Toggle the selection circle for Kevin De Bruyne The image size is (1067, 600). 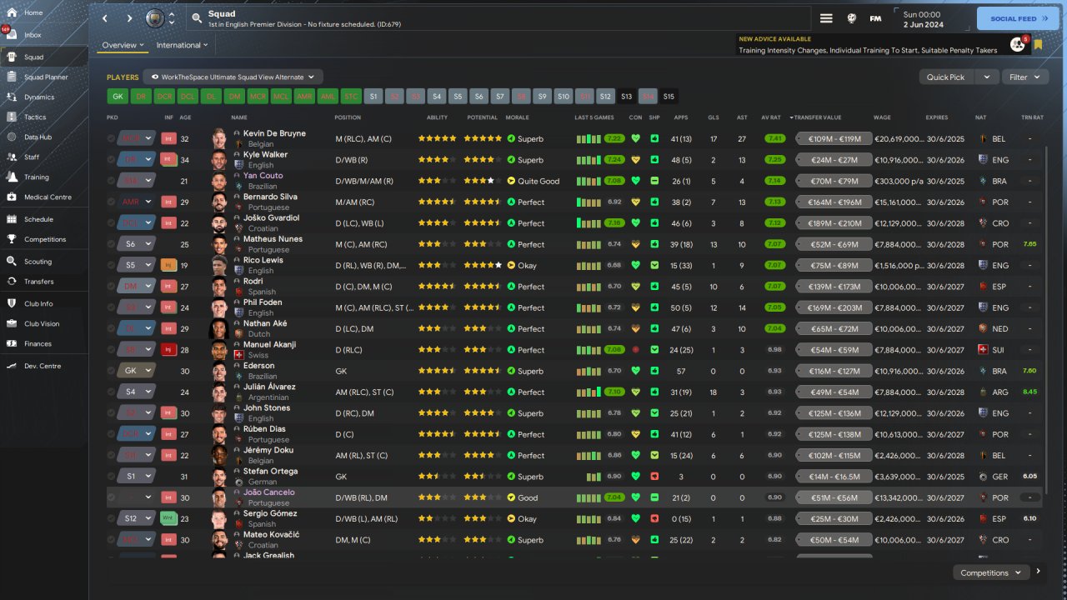pos(111,138)
